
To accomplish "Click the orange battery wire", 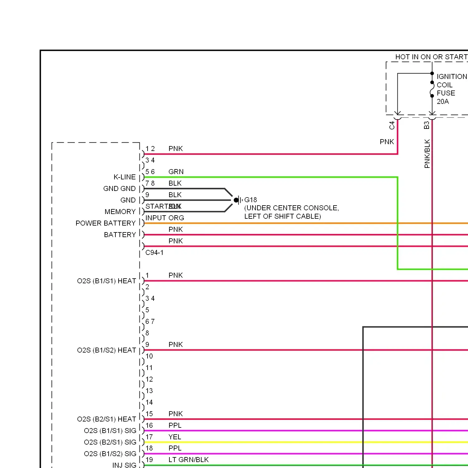I will coord(306,223).
